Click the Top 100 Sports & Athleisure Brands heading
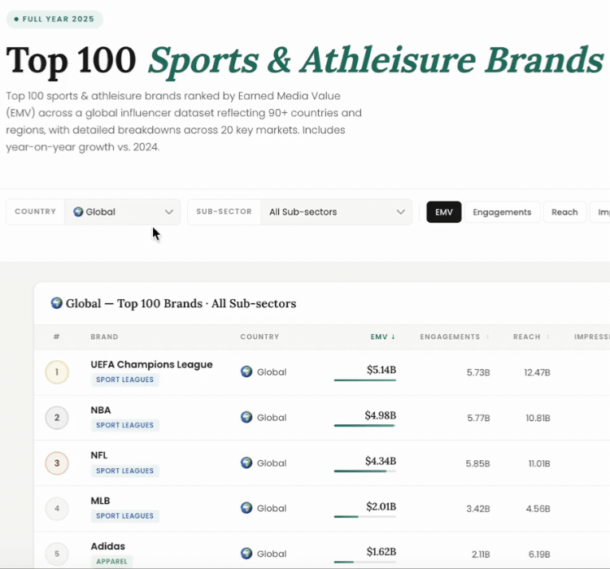The width and height of the screenshot is (610, 569). coord(305,61)
